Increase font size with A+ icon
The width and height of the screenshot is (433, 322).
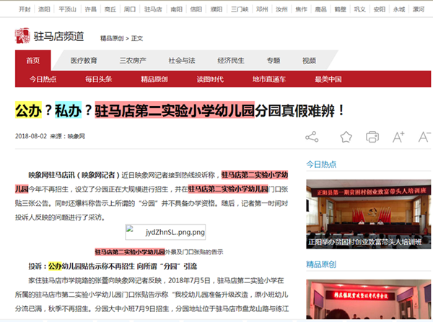pyautogui.click(x=398, y=137)
